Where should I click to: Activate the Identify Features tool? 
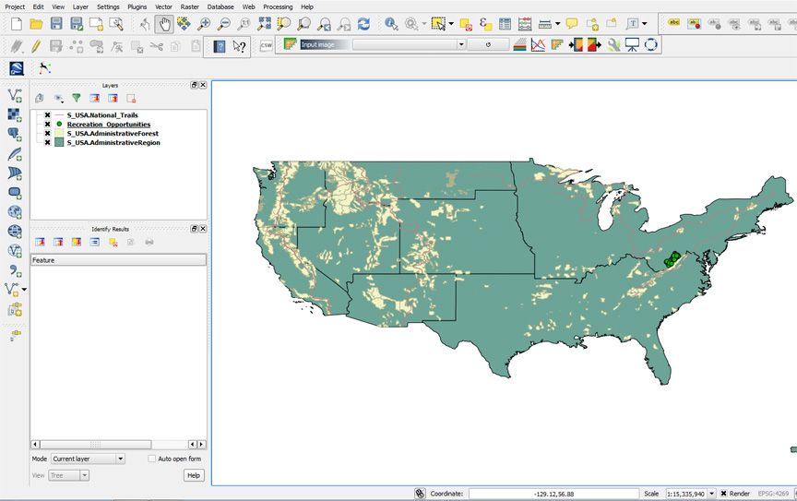[391, 24]
